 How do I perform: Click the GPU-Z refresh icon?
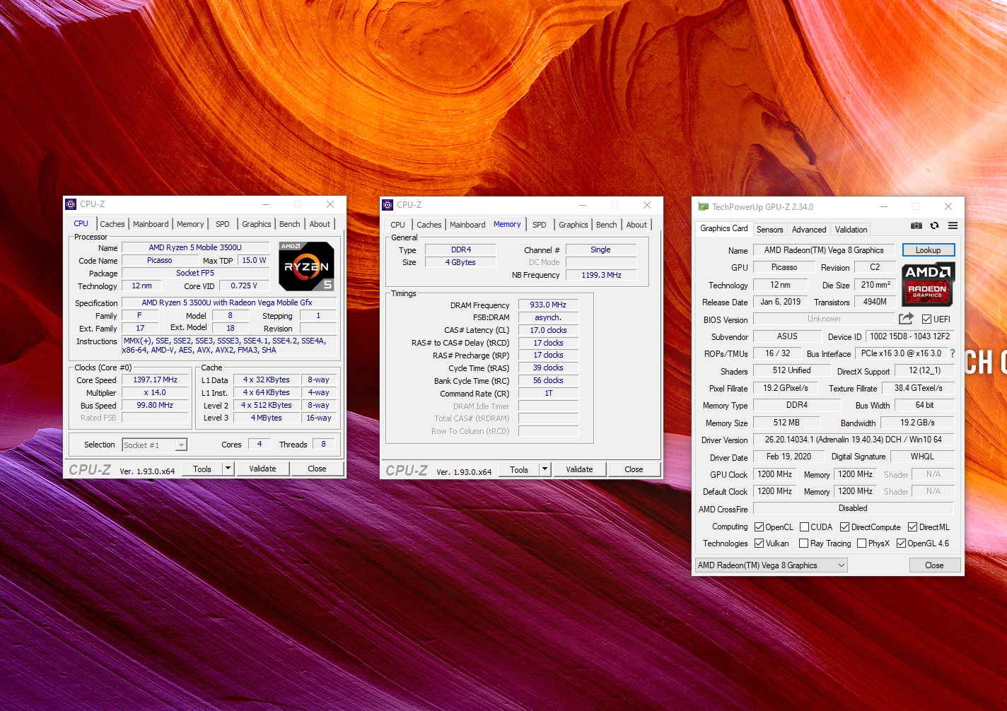(x=934, y=225)
